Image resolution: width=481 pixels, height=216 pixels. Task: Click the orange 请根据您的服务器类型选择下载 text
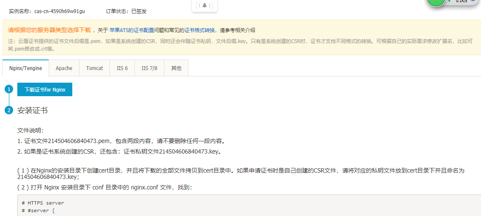pos(49,30)
